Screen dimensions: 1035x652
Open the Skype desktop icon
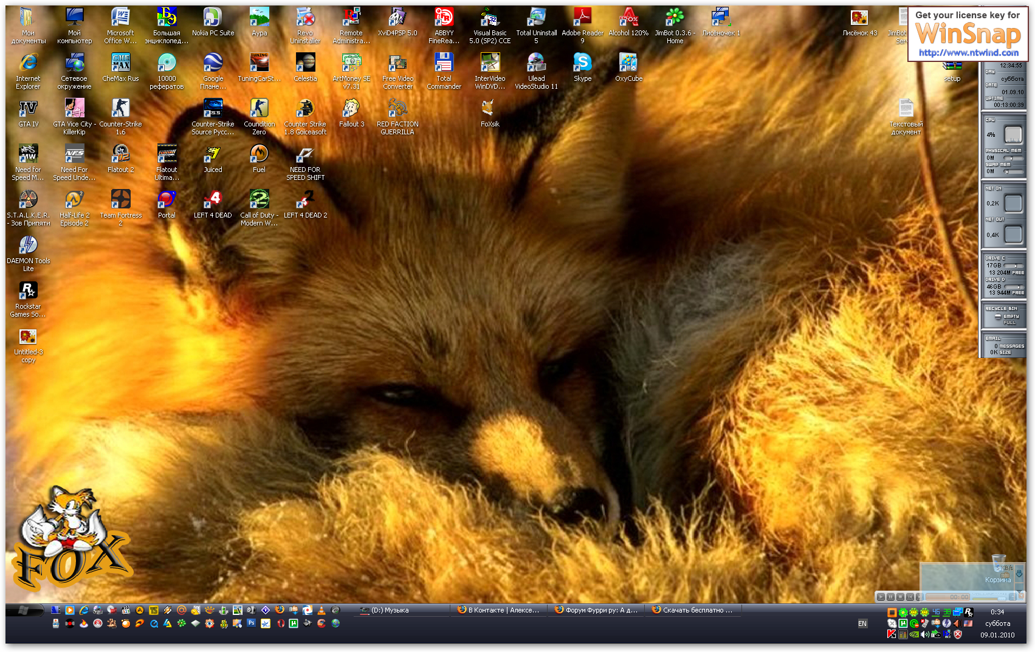click(582, 64)
